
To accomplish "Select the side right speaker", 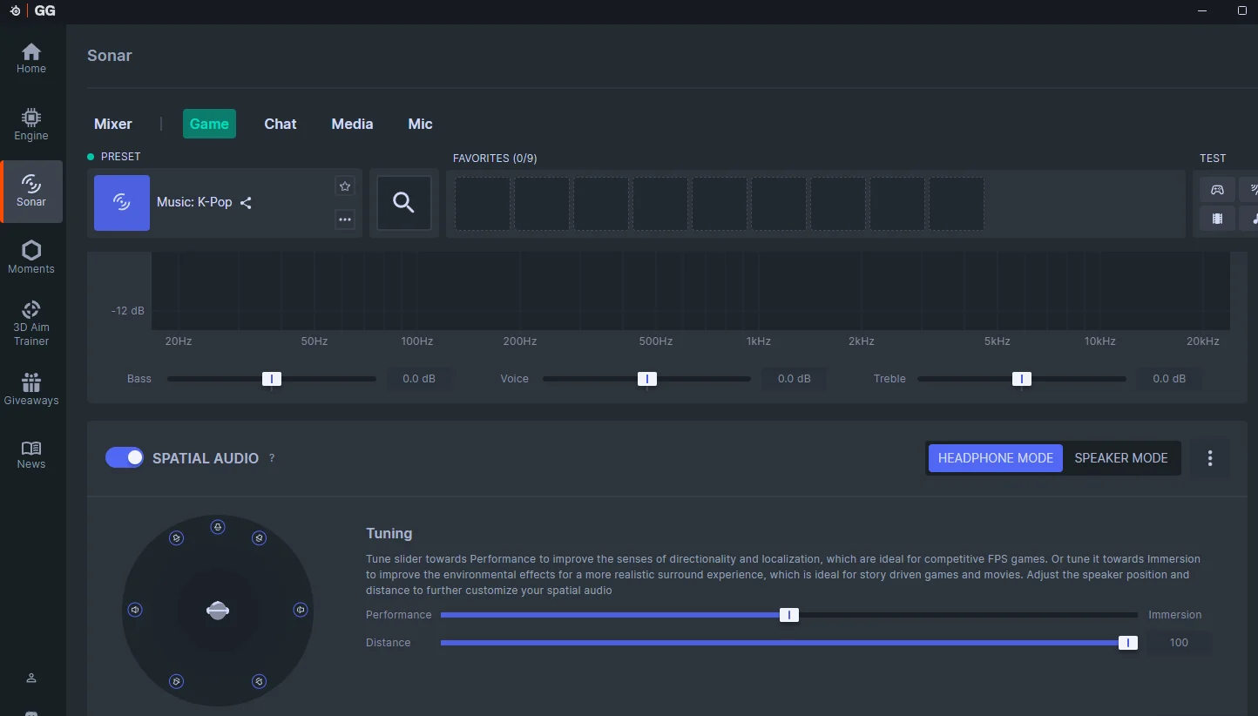I will coord(301,610).
